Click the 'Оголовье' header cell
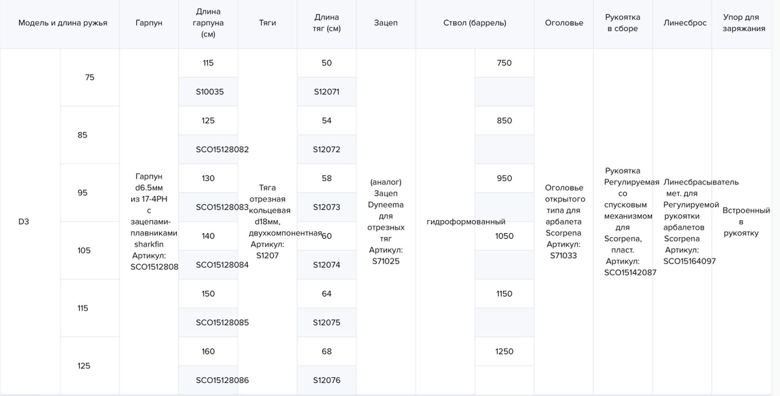The height and width of the screenshot is (396, 780). pyautogui.click(x=564, y=23)
